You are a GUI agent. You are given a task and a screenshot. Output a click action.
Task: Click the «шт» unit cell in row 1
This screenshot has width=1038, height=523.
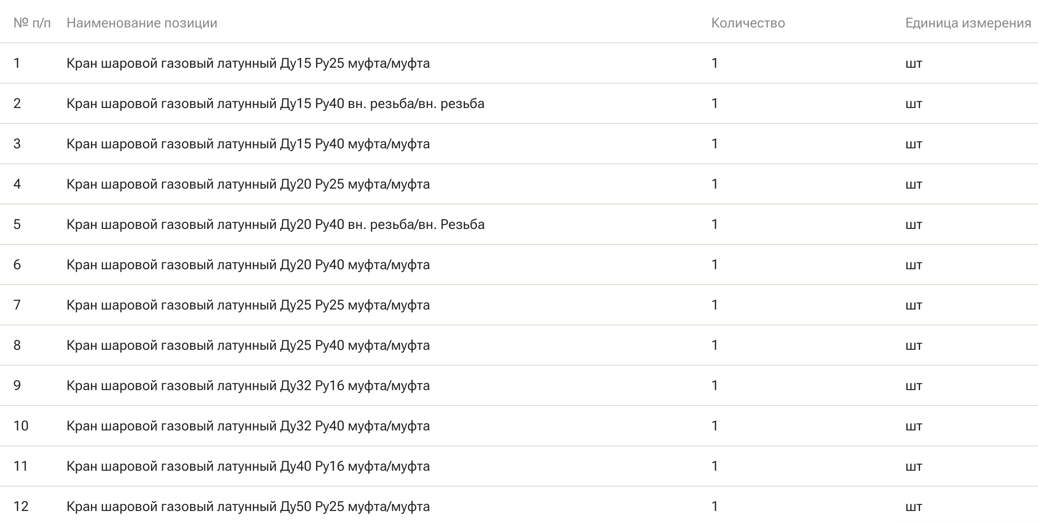(x=914, y=63)
